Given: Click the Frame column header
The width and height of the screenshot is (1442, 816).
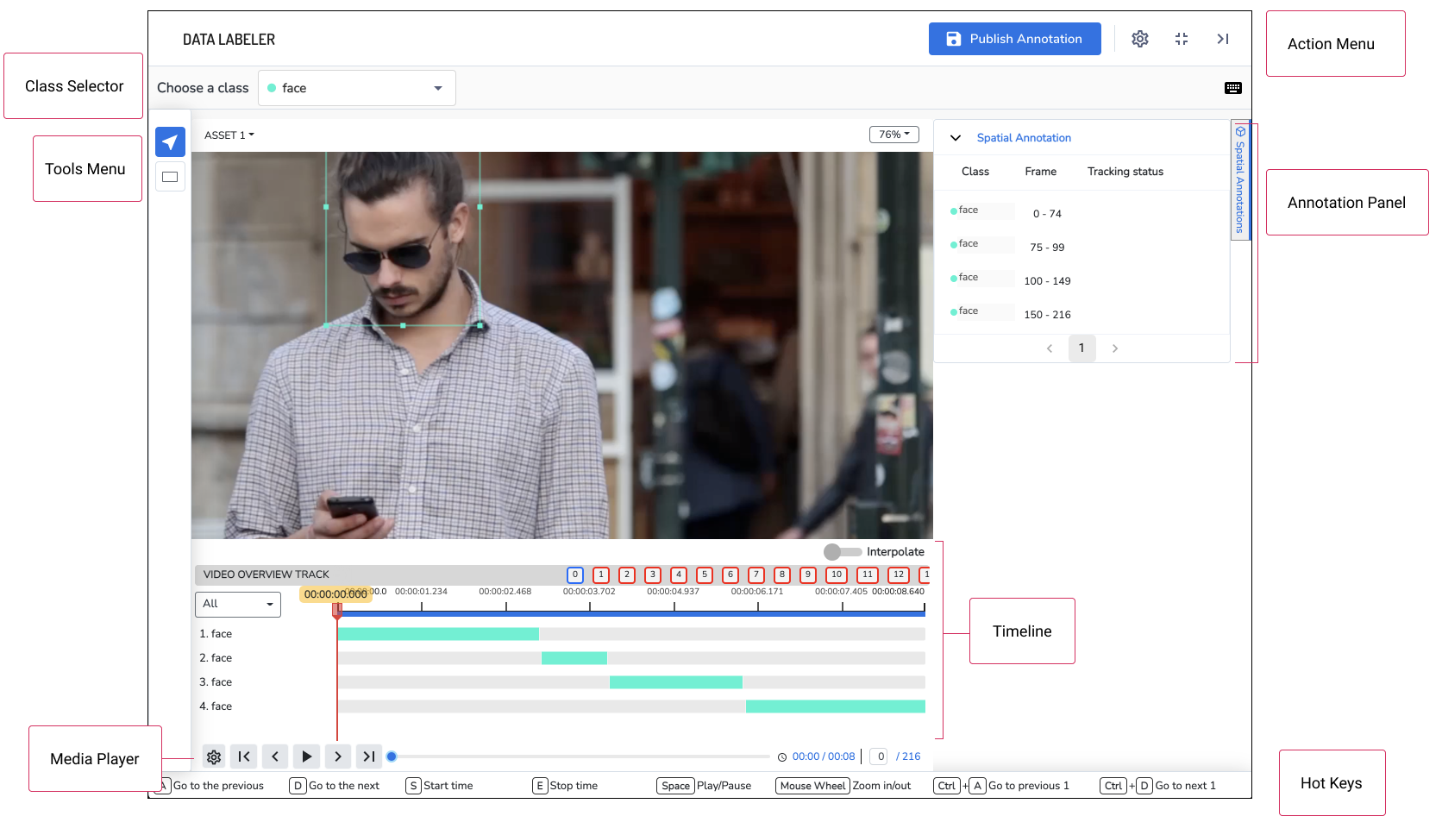Looking at the screenshot, I should (x=1041, y=172).
